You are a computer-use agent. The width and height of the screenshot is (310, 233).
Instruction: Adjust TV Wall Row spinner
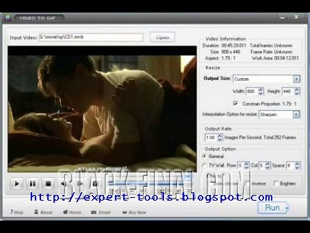tap(246, 165)
